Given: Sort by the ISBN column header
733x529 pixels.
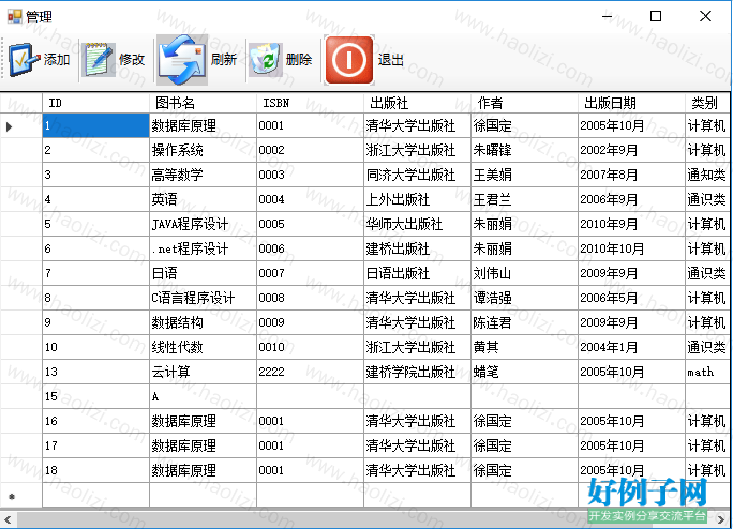Looking at the screenshot, I should (310, 103).
